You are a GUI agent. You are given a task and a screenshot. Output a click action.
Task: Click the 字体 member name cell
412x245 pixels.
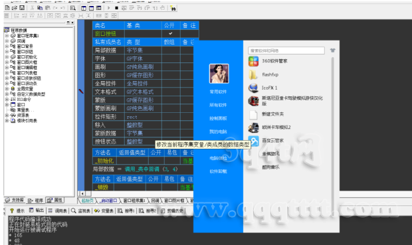pyautogui.click(x=108, y=58)
